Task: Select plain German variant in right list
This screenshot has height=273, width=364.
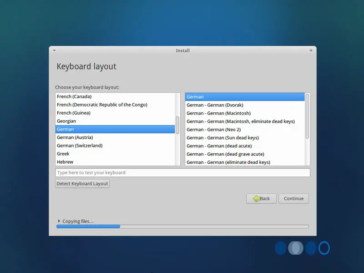Action: 245,97
